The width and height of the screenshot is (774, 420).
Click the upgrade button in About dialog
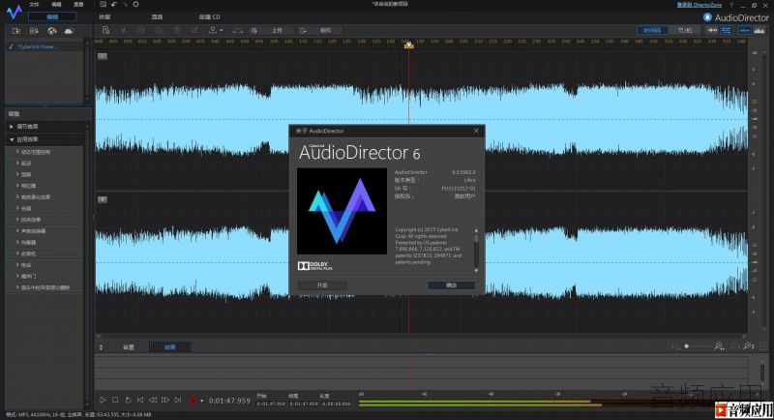point(322,285)
